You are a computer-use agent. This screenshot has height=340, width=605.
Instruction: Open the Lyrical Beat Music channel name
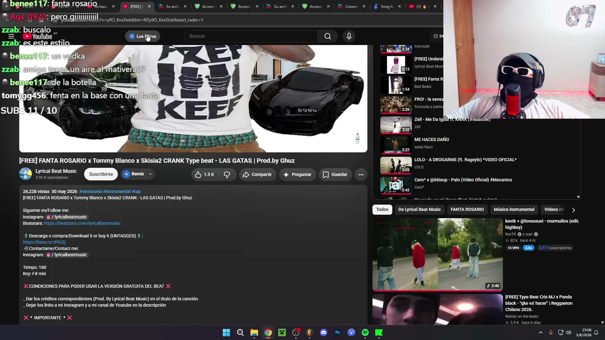pos(56,171)
